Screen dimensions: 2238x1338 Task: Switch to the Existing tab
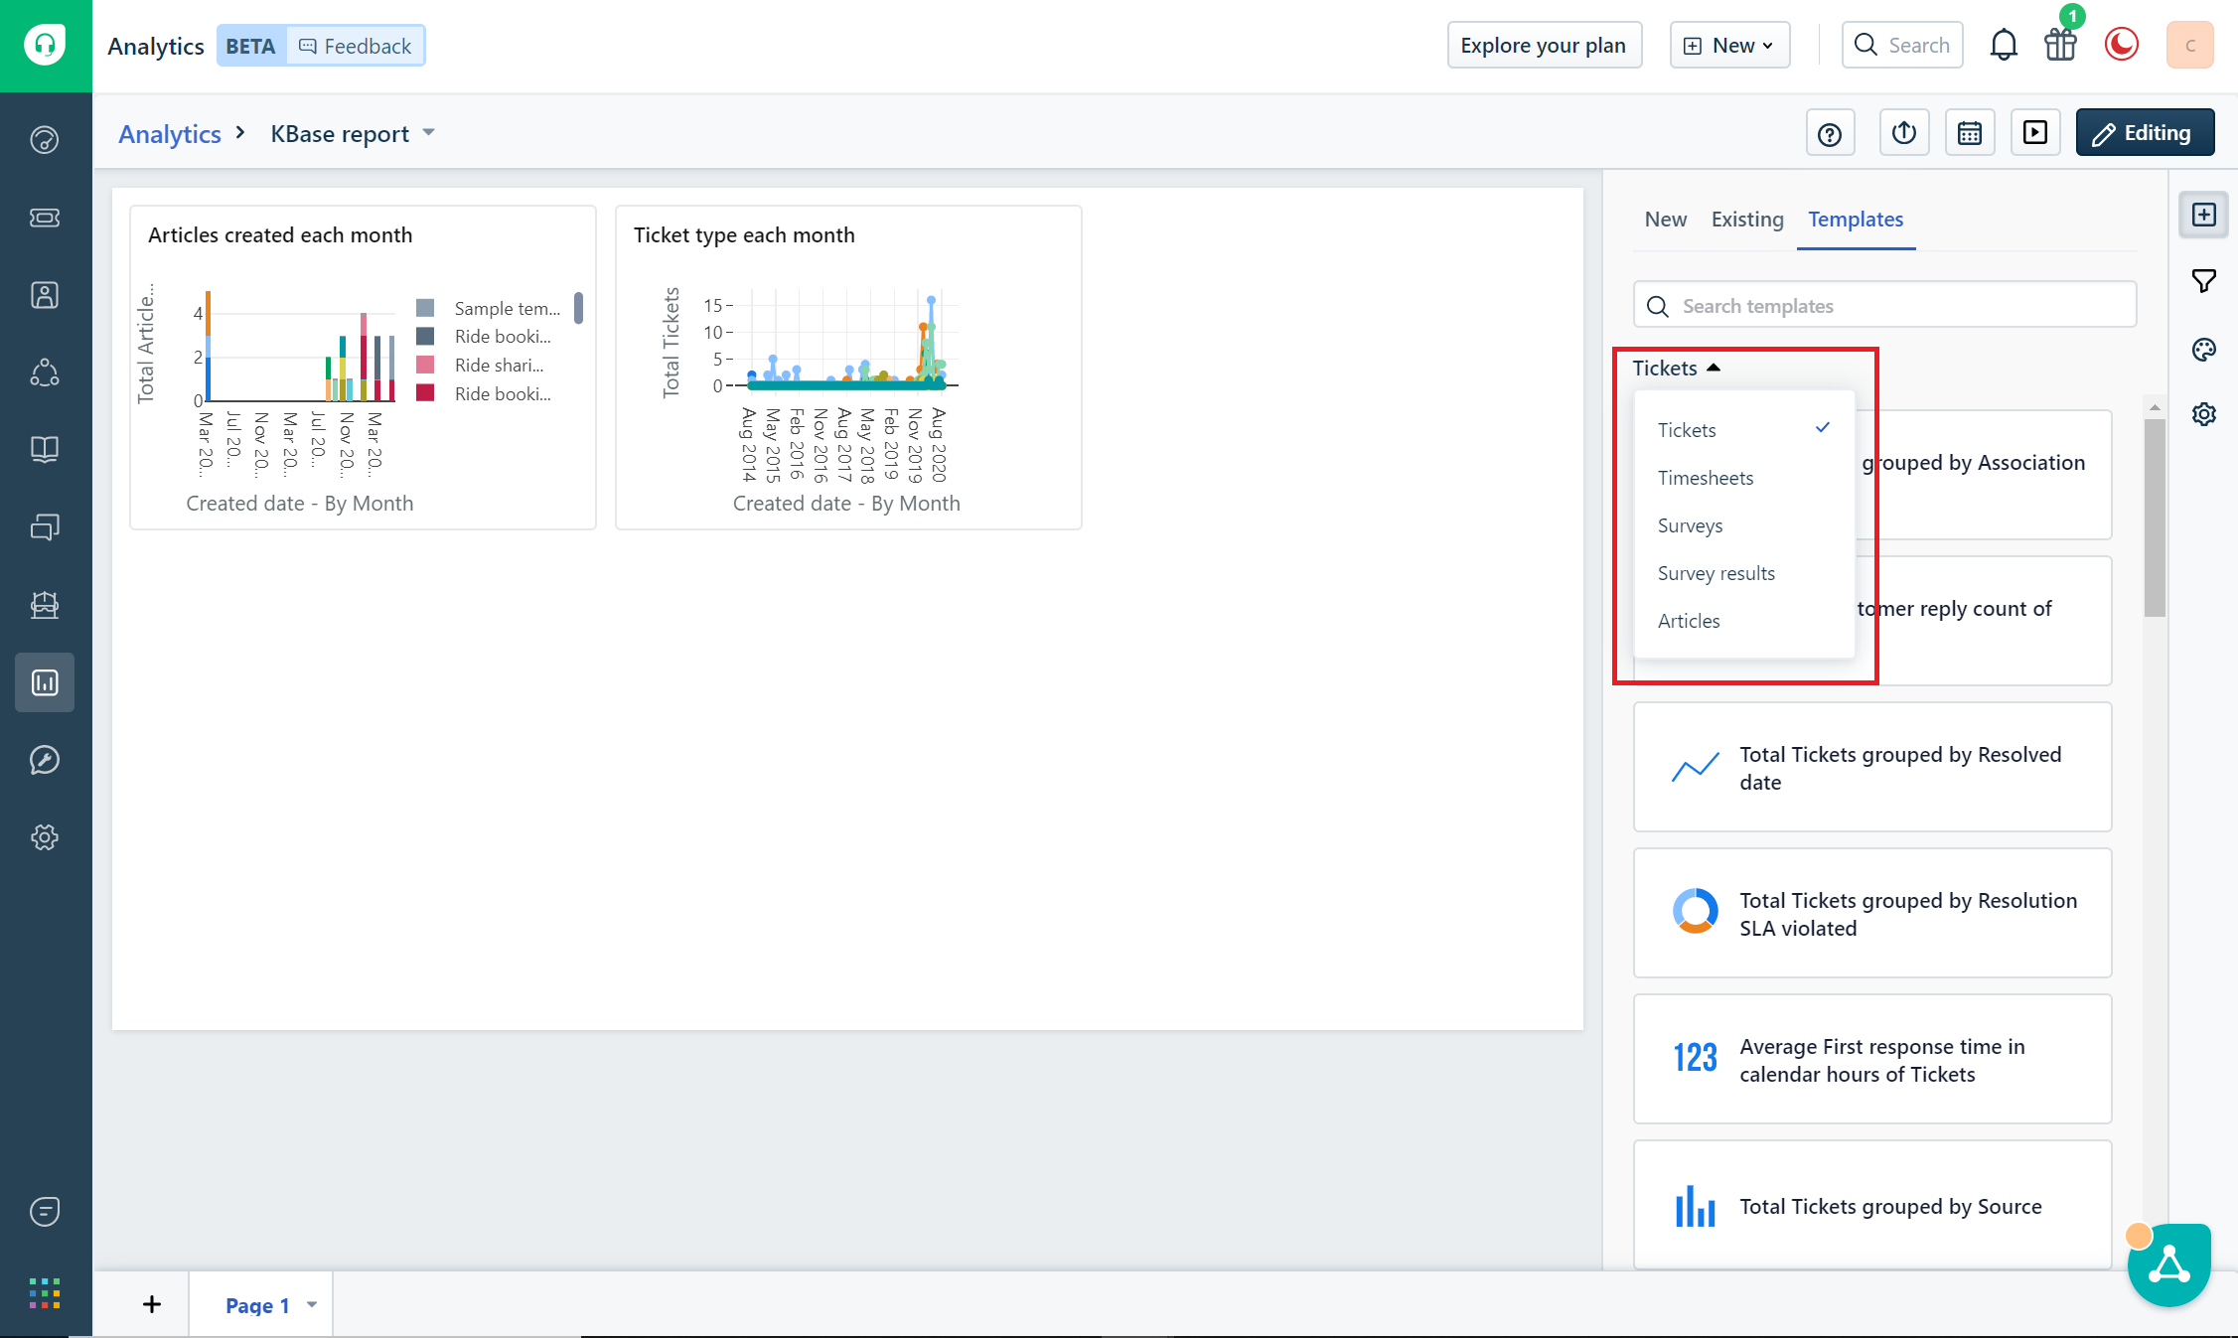click(x=1746, y=220)
